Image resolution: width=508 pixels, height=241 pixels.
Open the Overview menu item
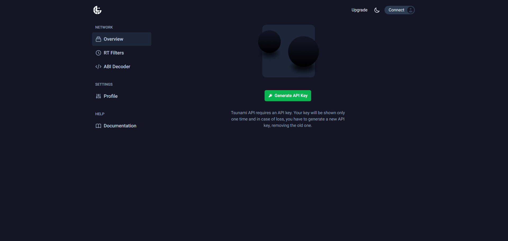pos(122,39)
